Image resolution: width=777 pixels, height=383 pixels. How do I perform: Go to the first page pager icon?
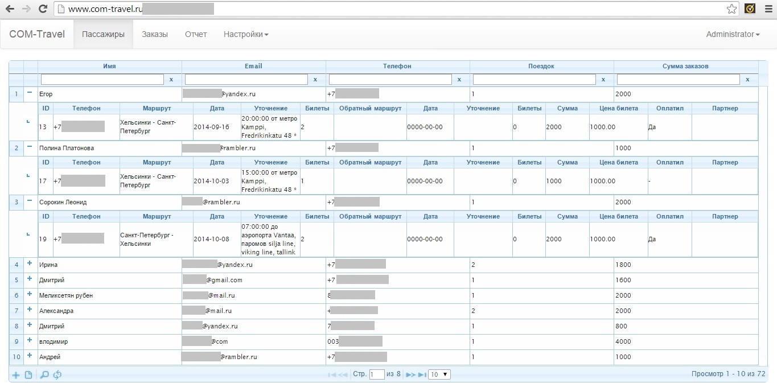(x=332, y=374)
